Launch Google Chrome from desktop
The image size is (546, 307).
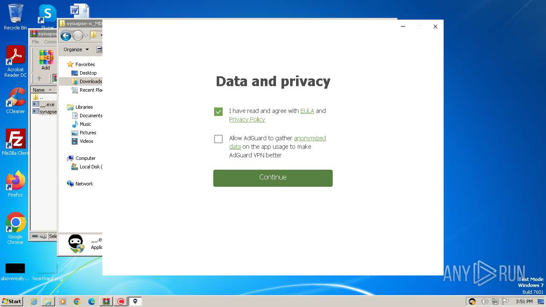[x=15, y=228]
